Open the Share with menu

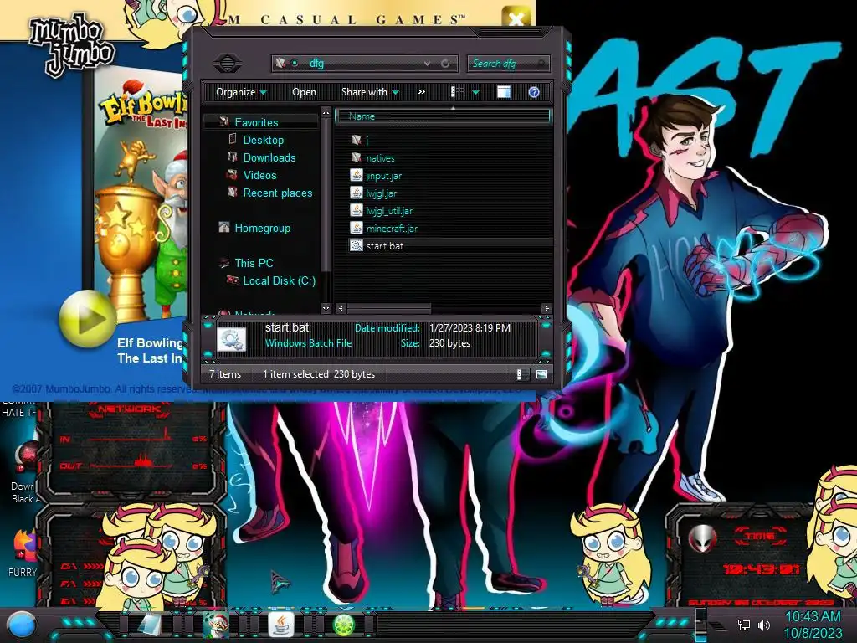(370, 92)
